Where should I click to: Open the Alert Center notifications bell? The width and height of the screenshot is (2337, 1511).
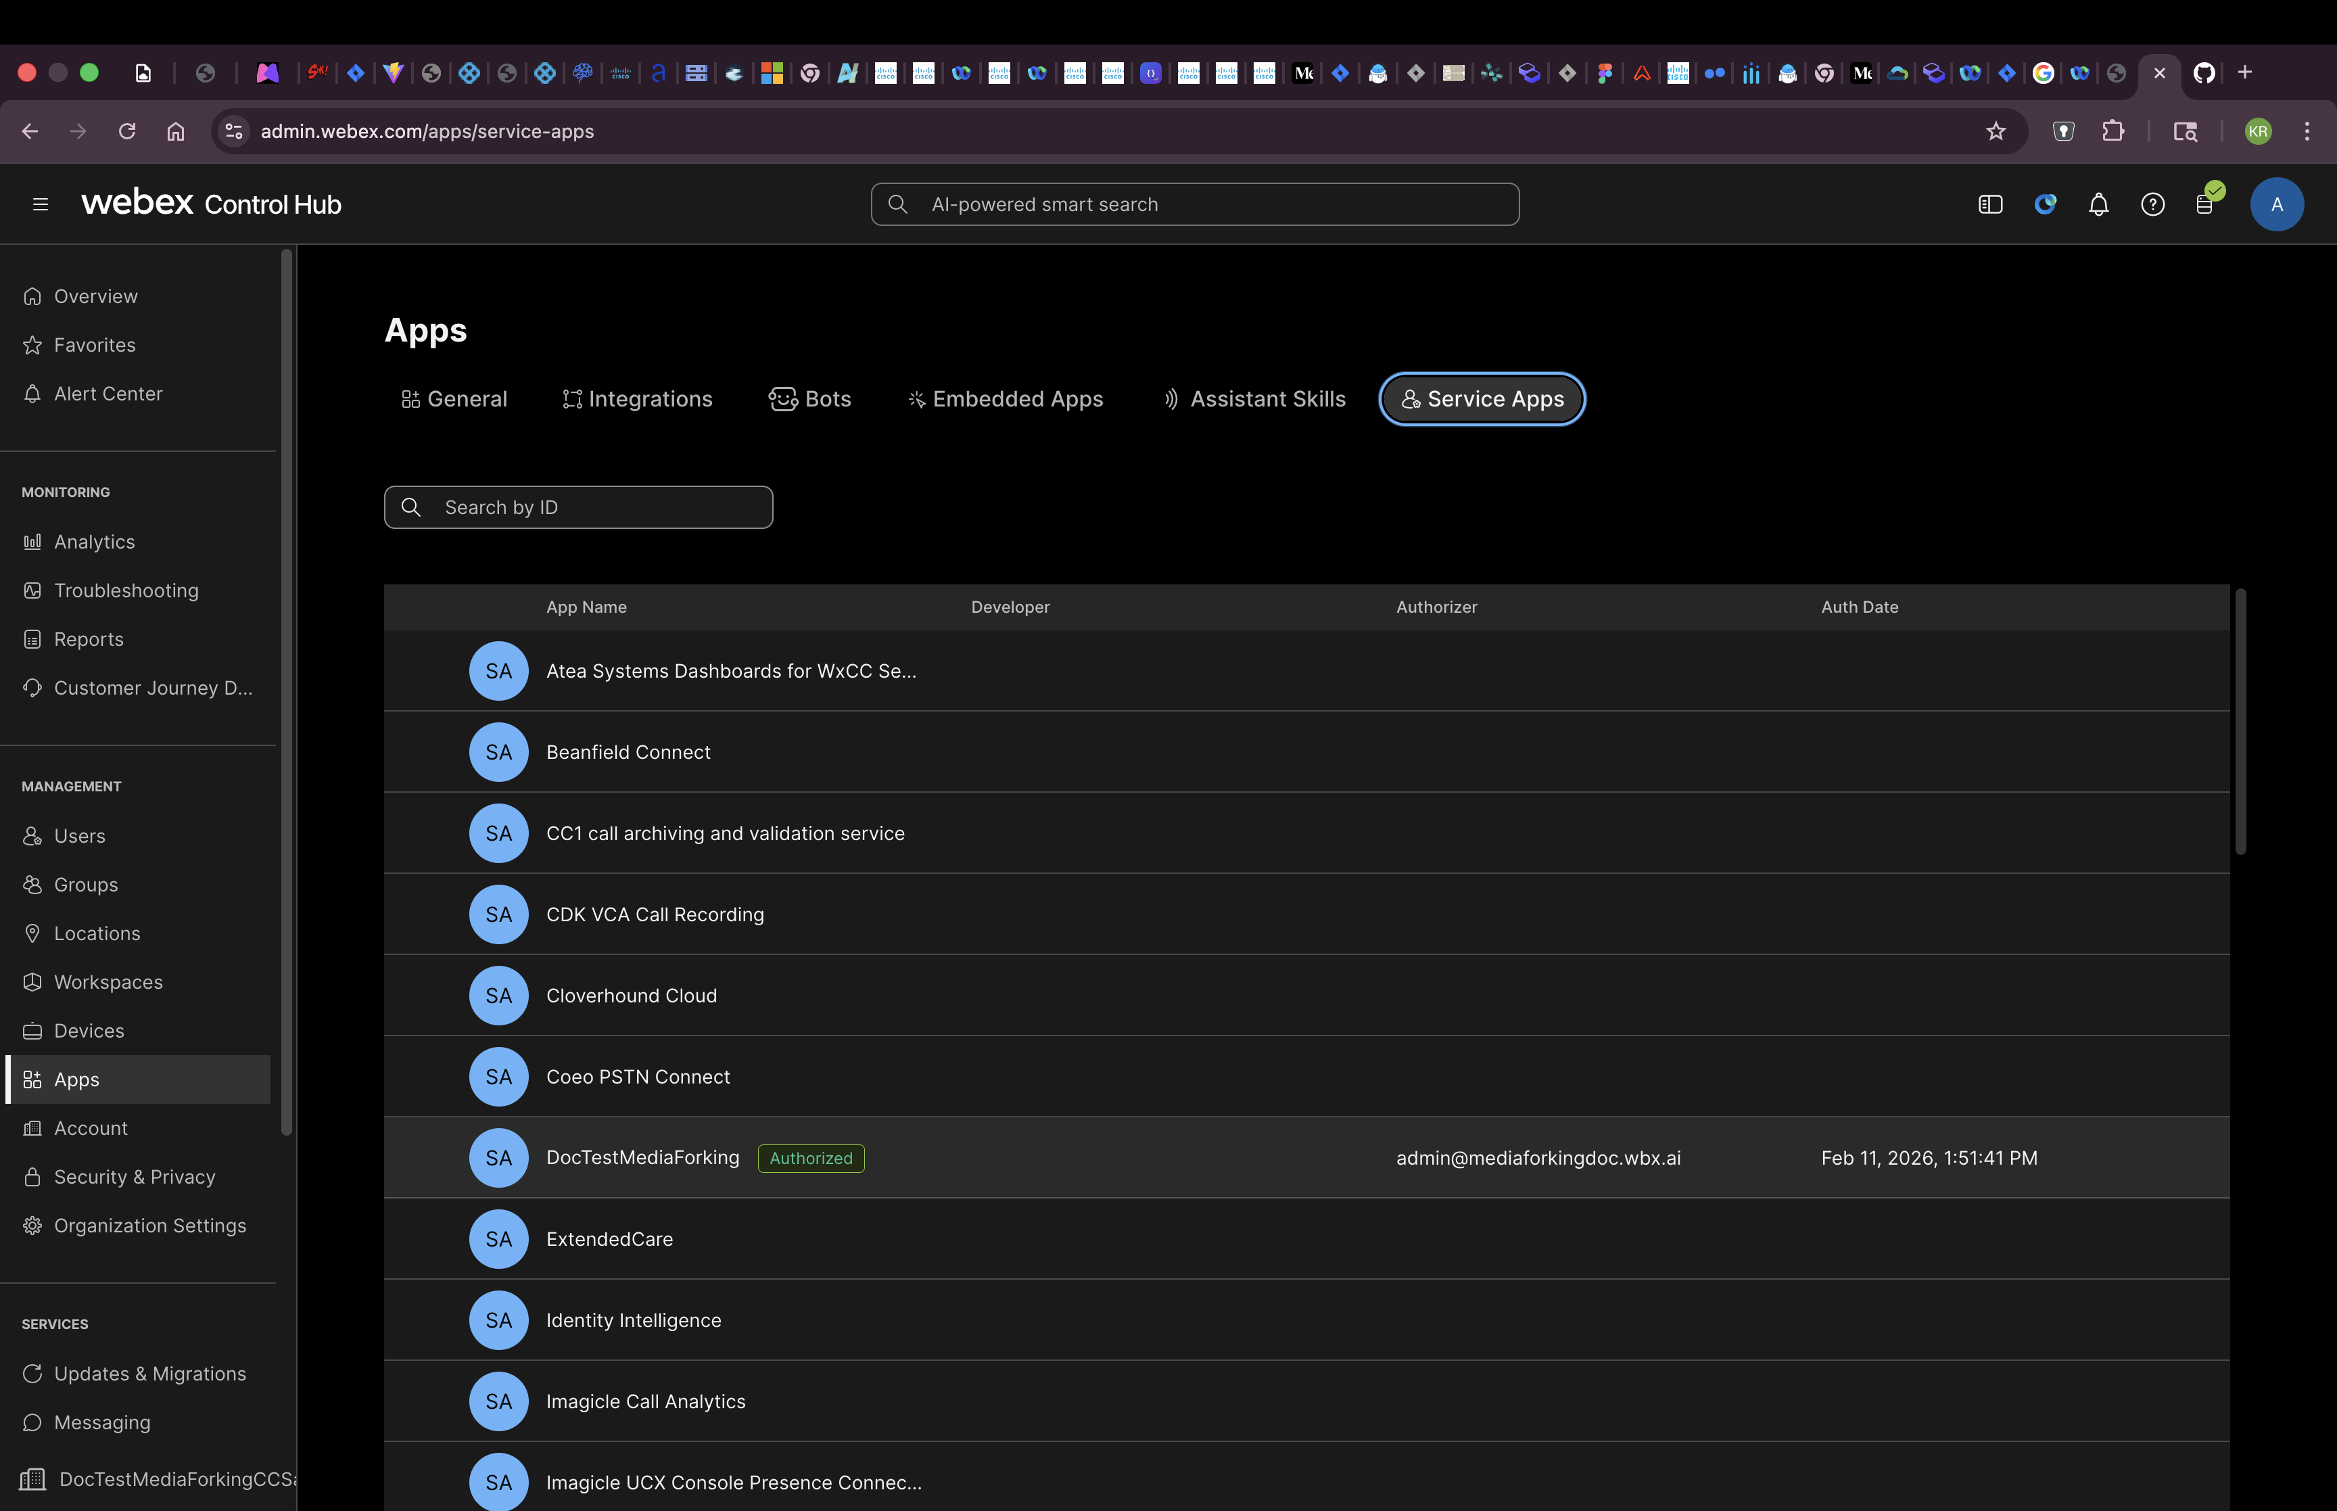point(2099,204)
